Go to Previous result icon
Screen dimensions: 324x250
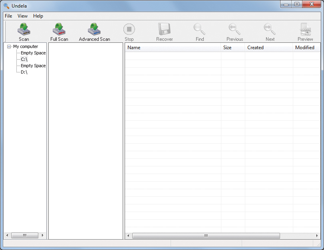pos(235,30)
